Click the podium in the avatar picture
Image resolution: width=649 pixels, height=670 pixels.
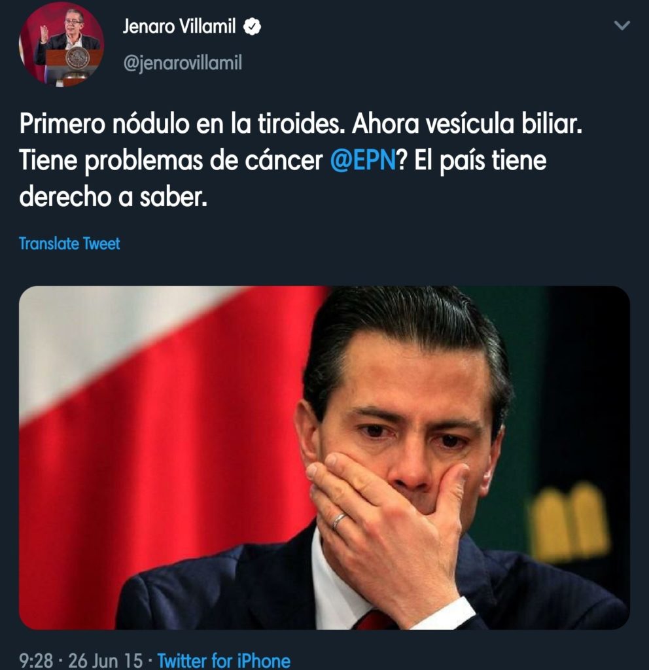[75, 64]
